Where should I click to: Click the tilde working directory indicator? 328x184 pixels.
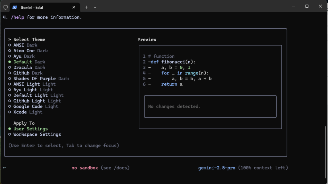4,168
